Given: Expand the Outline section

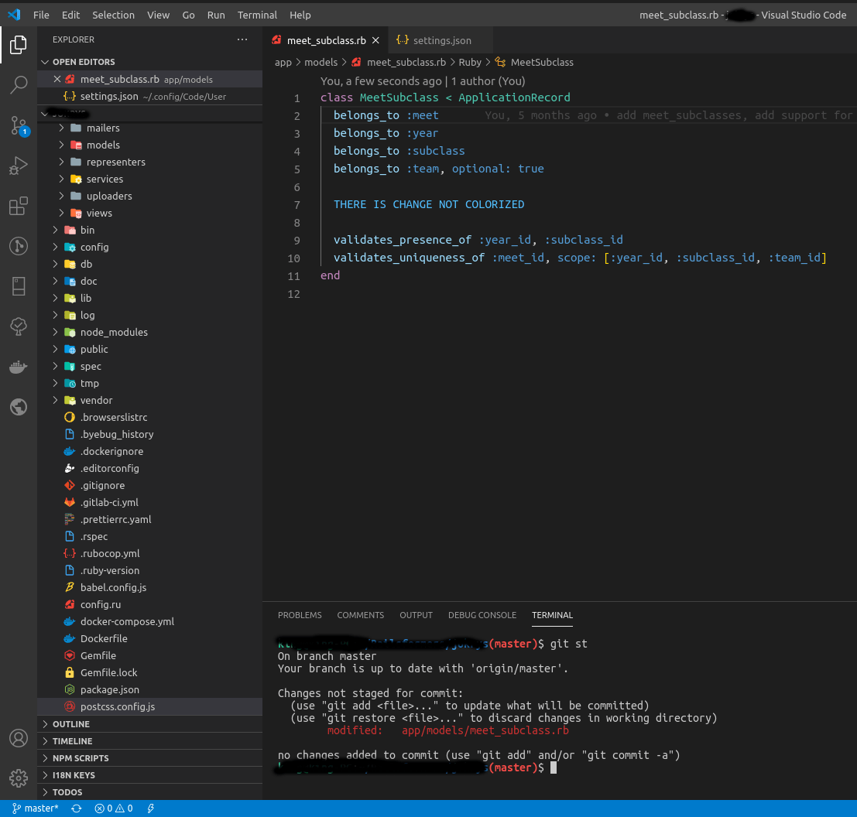Looking at the screenshot, I should 149,723.
